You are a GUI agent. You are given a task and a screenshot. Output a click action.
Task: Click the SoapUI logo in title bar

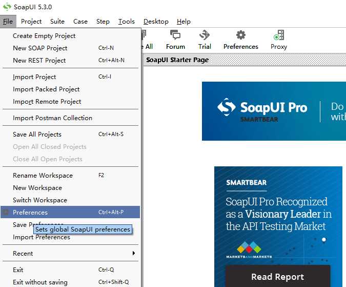click(x=7, y=7)
